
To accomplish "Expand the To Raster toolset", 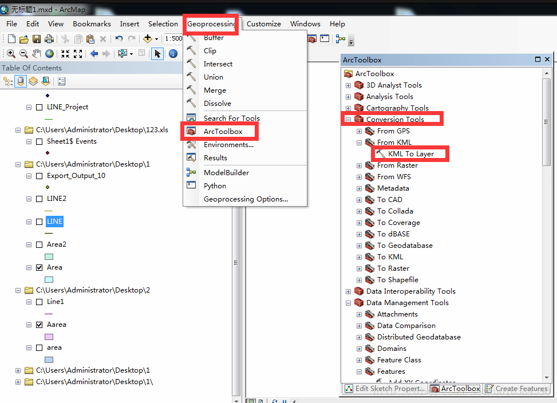I will click(x=359, y=269).
